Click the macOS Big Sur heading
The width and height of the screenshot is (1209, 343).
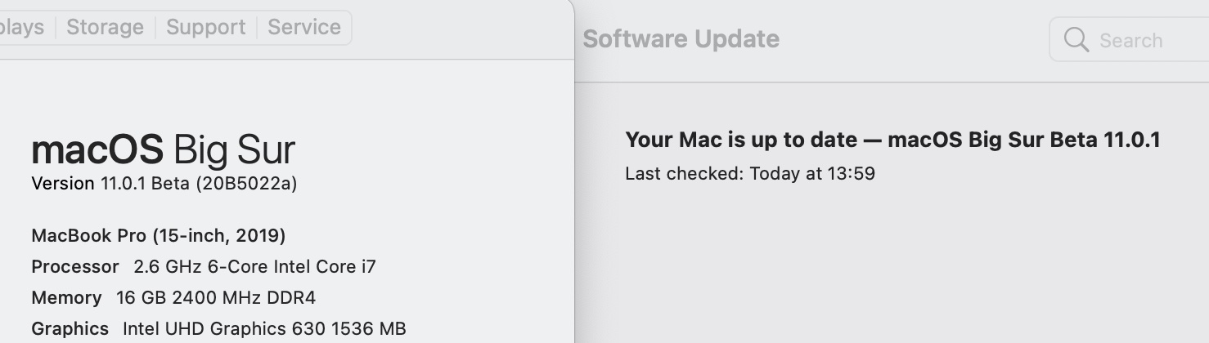pyautogui.click(x=163, y=150)
